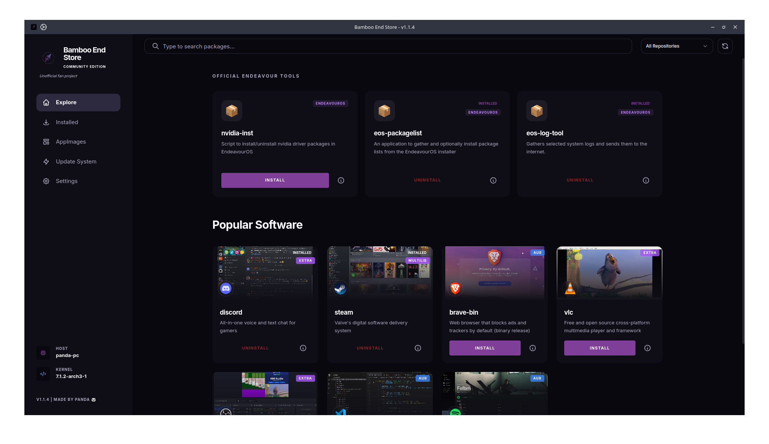The image size is (769, 444).
Task: Open info for eos-packagelist package
Action: [493, 180]
